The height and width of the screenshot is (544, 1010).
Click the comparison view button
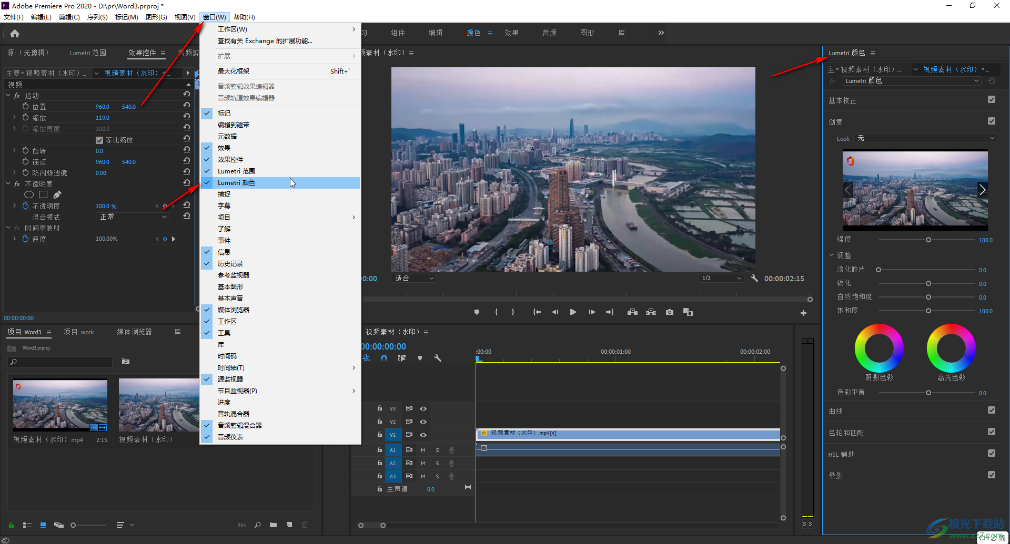[x=688, y=312]
